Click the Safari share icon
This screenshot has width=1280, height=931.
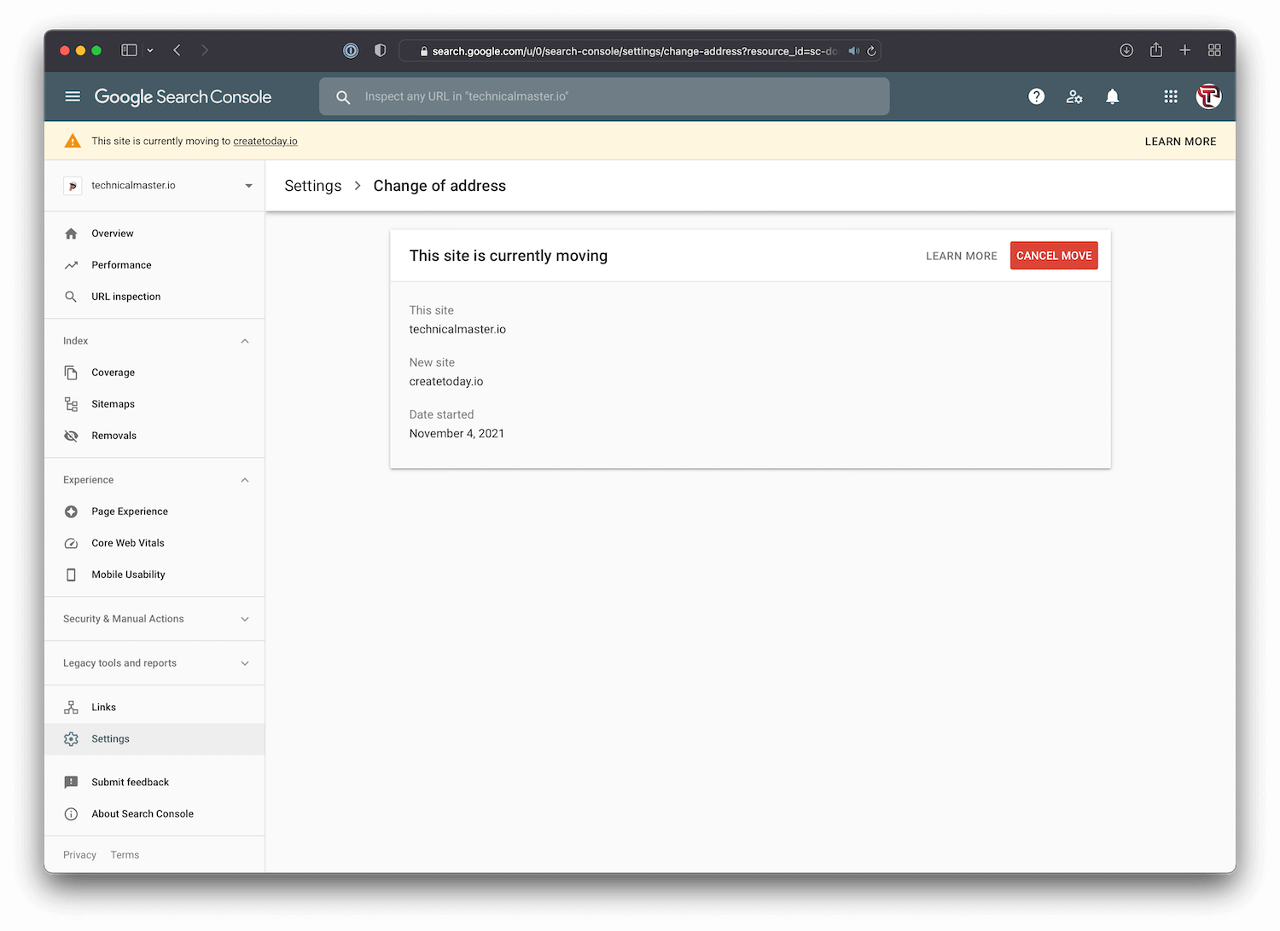coord(1156,50)
